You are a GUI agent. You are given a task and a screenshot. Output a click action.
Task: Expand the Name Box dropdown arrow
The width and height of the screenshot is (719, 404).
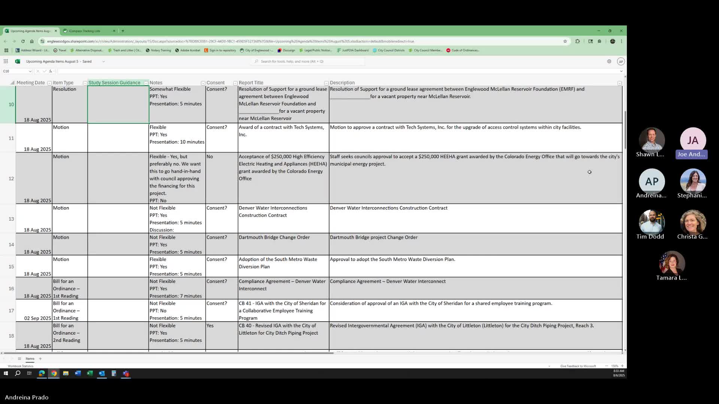(x=30, y=71)
